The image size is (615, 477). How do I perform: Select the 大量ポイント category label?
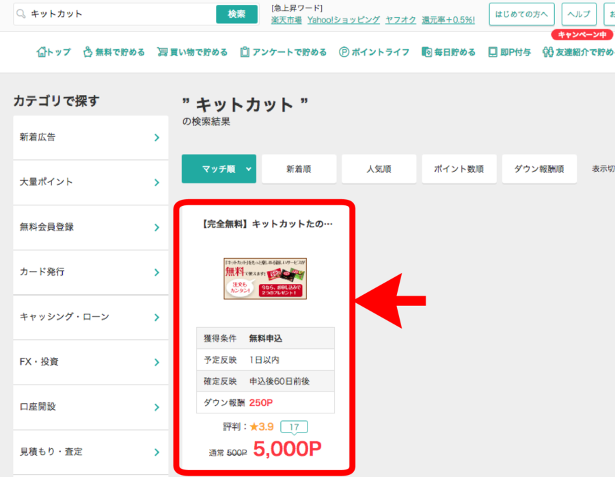pyautogui.click(x=46, y=182)
